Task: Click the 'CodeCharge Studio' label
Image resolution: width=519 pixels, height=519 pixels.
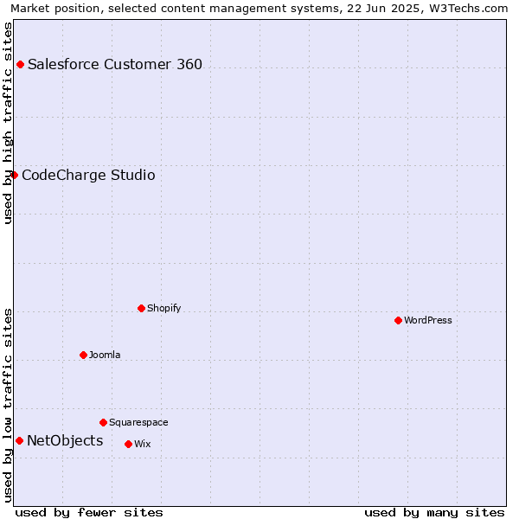Action: [88, 175]
